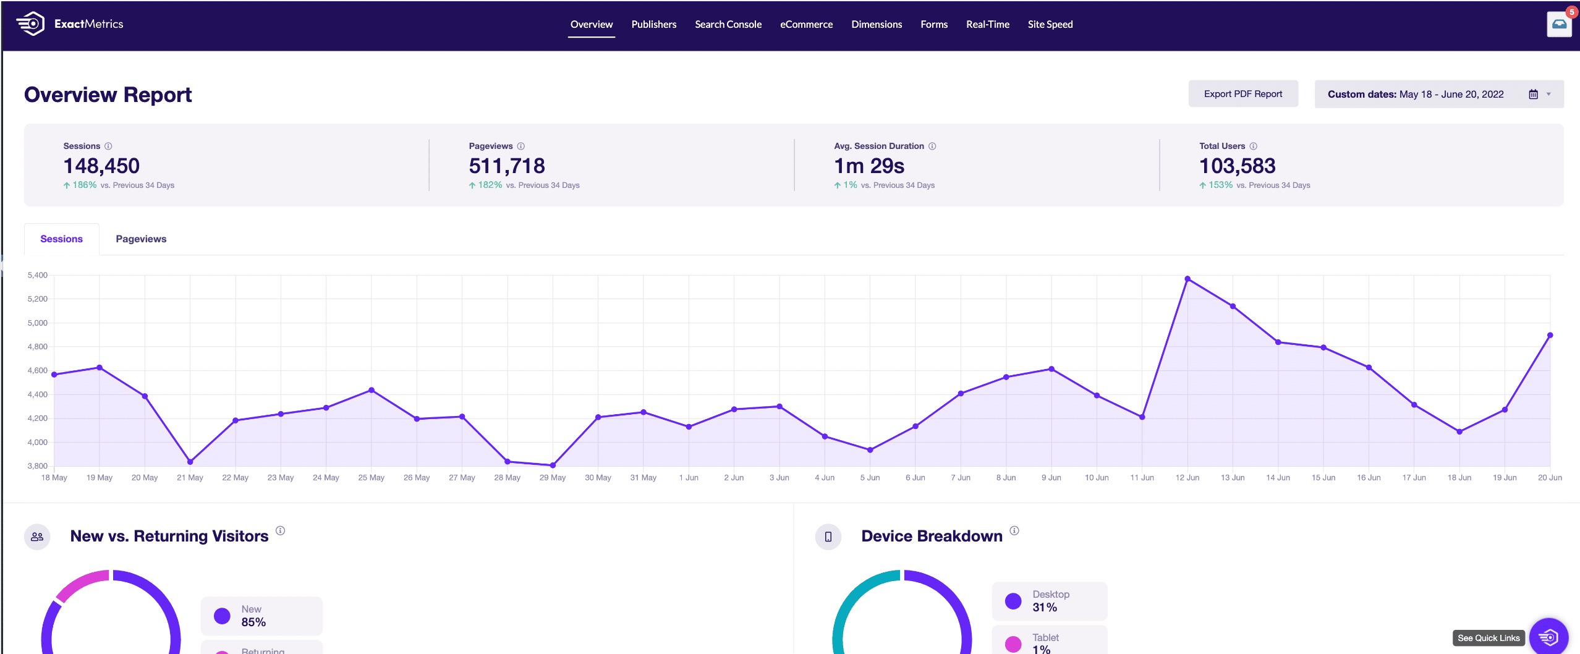This screenshot has height=654, width=1580.
Task: Click the 12 Jun peak data point
Action: click(x=1187, y=279)
